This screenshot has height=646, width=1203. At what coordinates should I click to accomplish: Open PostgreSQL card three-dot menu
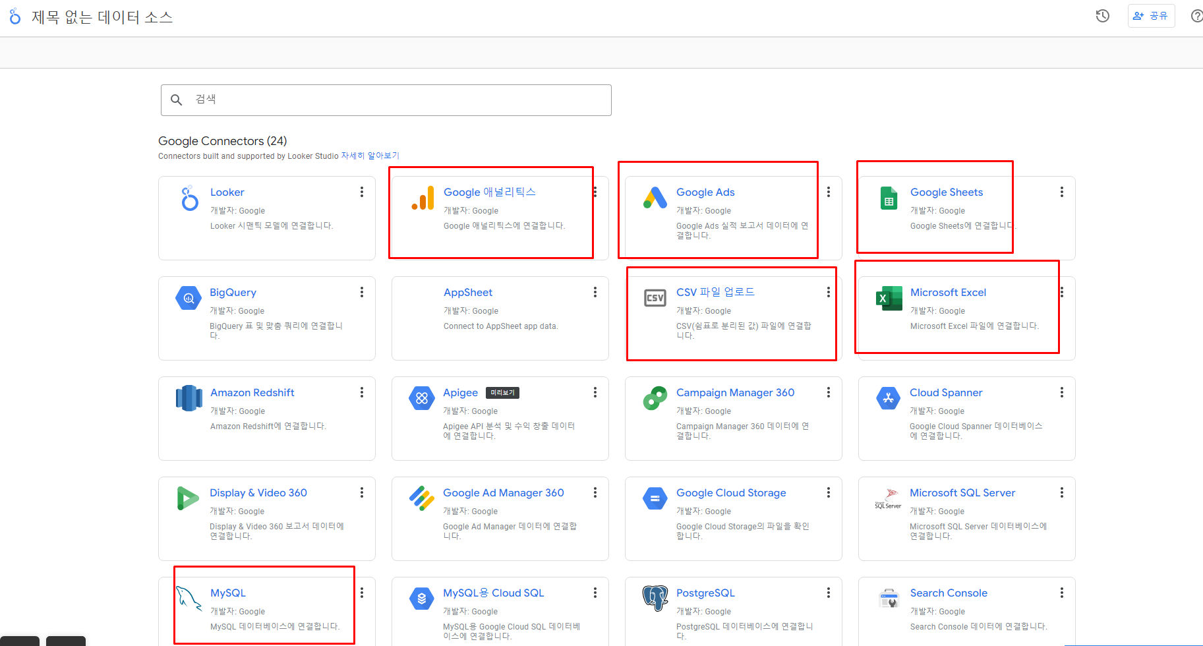(829, 593)
